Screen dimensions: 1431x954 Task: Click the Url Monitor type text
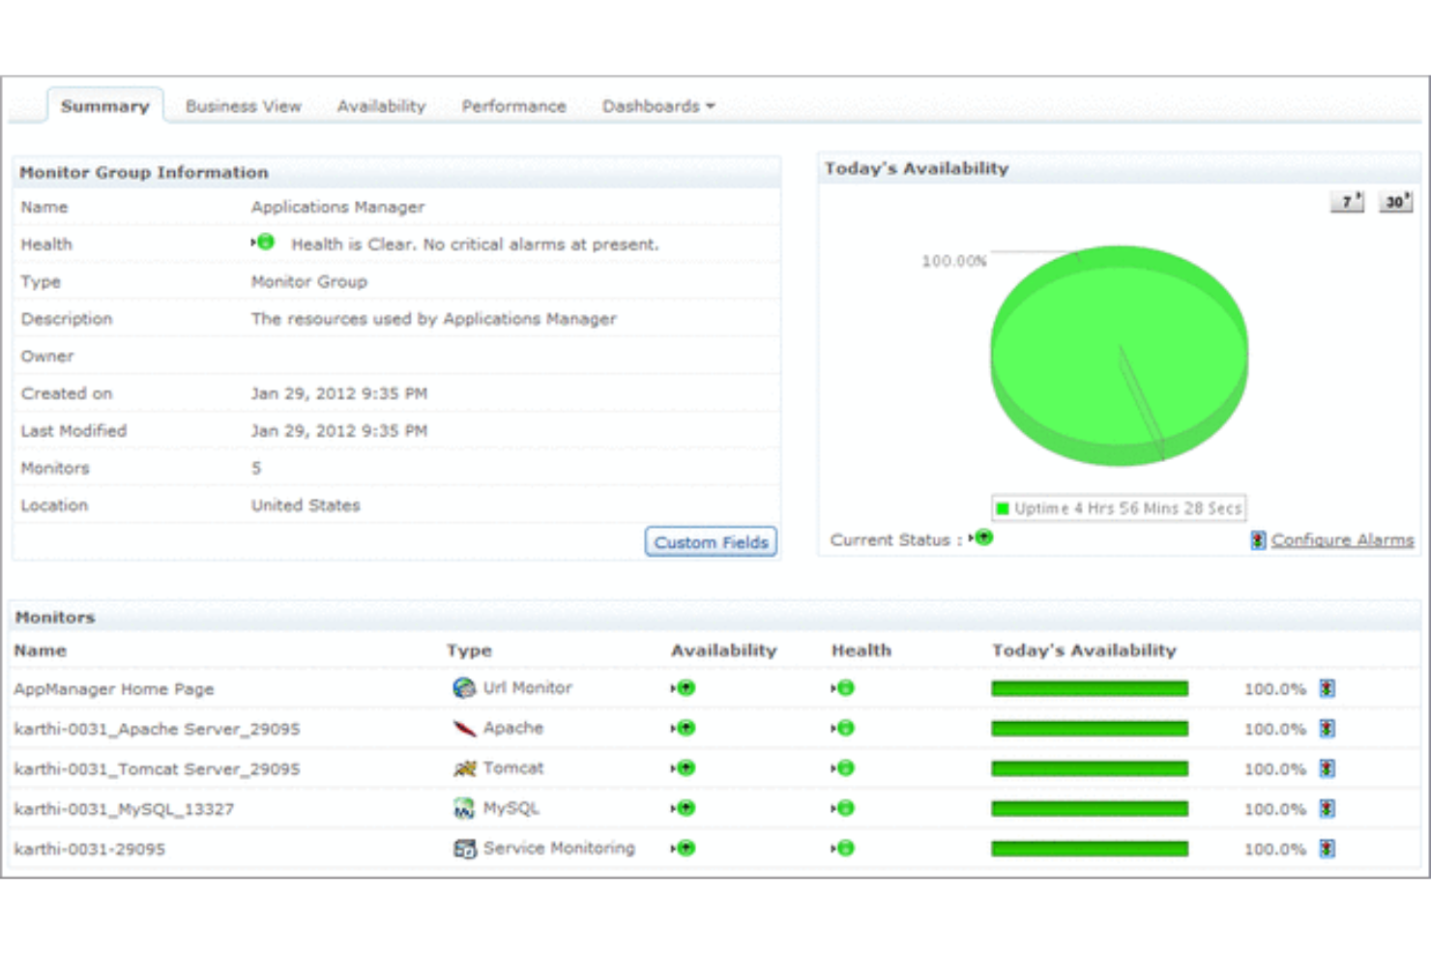pyautogui.click(x=528, y=688)
